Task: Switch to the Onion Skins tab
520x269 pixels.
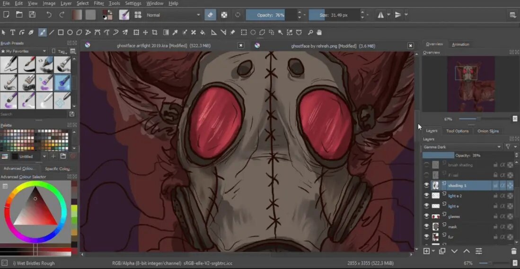Action: coord(488,131)
